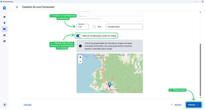Screen dimensions: 205x110
Task: Focus the Número input field
Action: (x=83, y=27)
